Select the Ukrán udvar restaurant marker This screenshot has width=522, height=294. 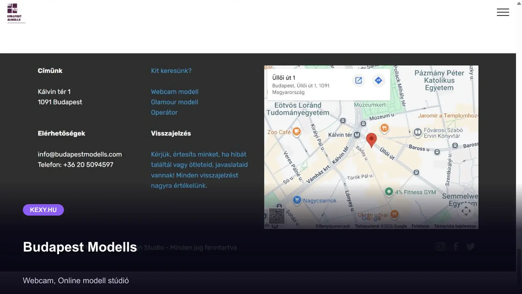[394, 214]
